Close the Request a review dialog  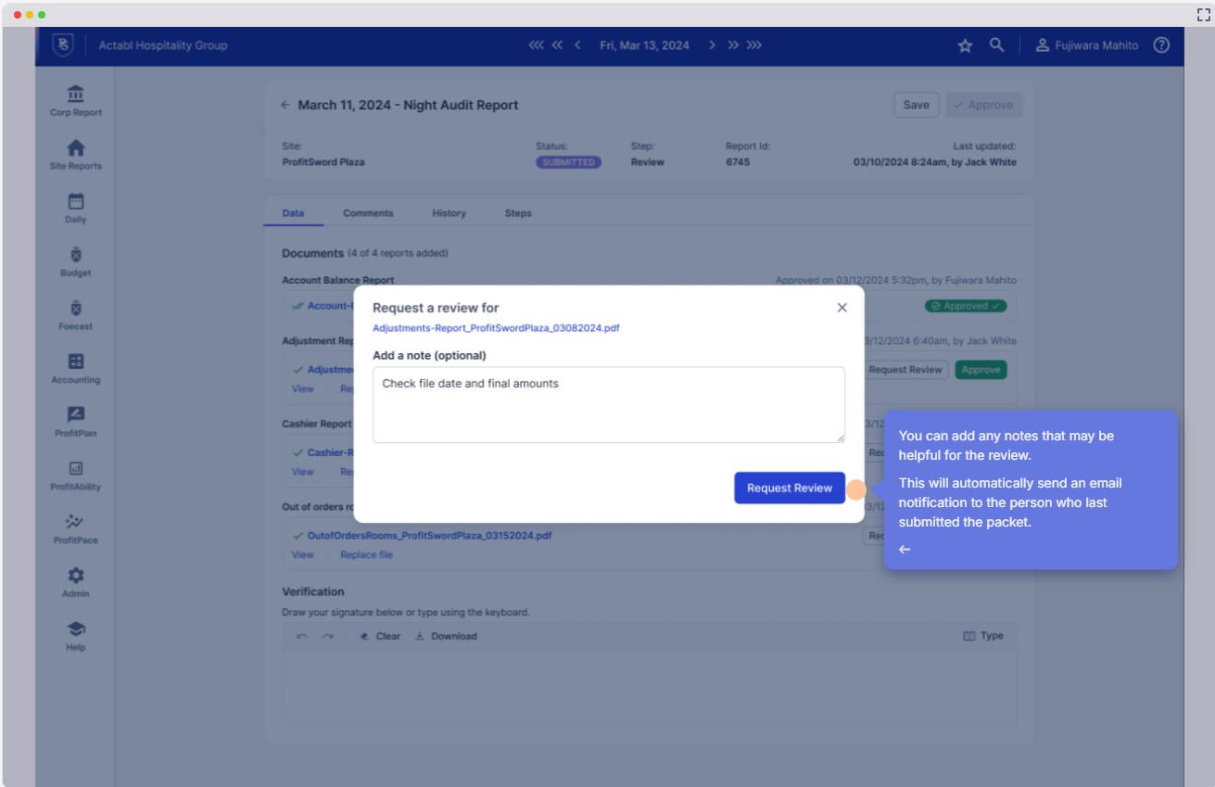(842, 308)
